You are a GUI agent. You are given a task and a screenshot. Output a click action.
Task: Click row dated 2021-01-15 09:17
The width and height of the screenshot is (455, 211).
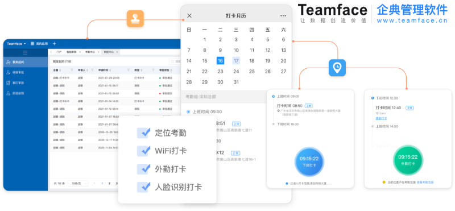115,86
